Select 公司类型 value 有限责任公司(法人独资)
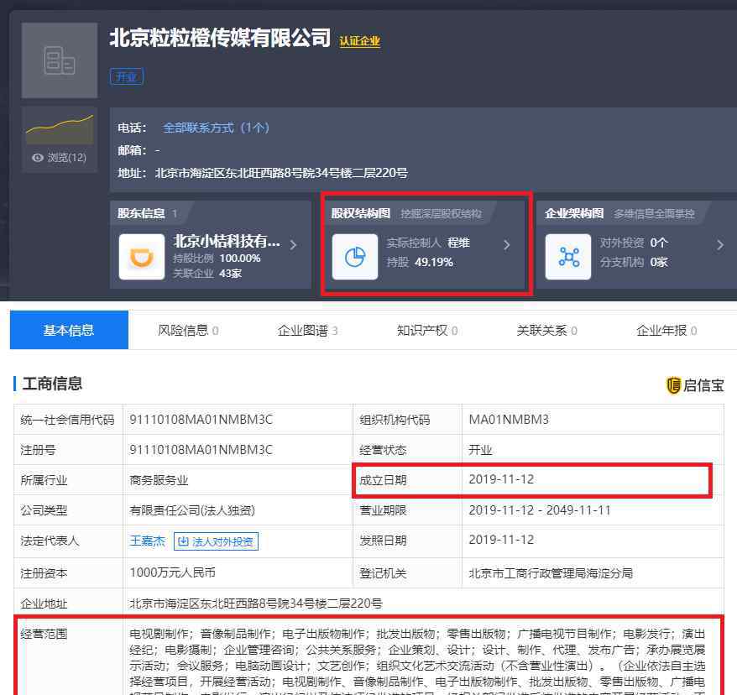This screenshot has height=695, width=737. pyautogui.click(x=192, y=510)
